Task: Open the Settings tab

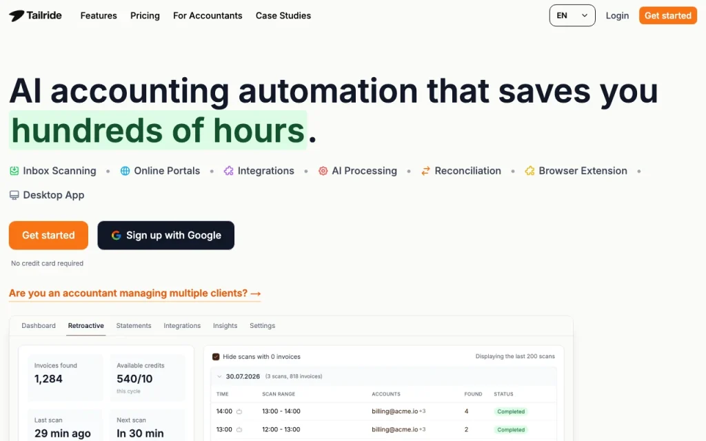Action: (263, 326)
